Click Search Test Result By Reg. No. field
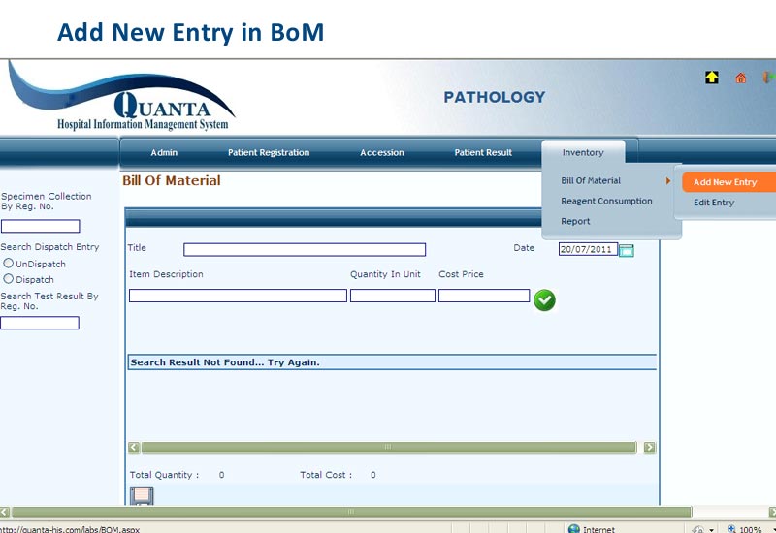The width and height of the screenshot is (776, 533). pyautogui.click(x=40, y=323)
